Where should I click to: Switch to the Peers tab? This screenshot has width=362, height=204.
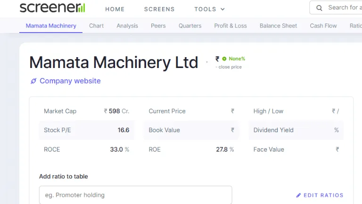click(158, 25)
